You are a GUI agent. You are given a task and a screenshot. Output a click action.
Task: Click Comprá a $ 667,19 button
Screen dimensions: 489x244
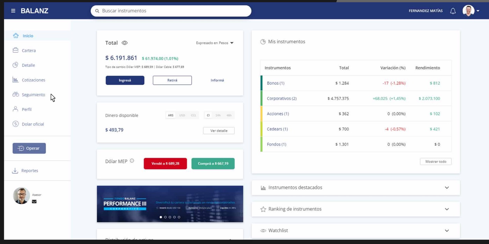213,163
